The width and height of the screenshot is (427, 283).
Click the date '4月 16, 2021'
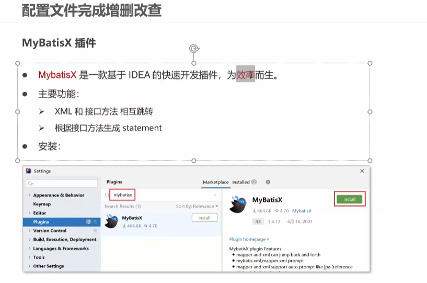pyautogui.click(x=300, y=221)
